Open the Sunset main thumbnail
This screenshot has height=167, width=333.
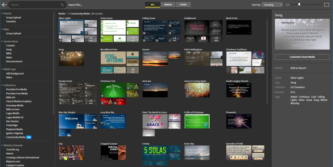pos(155,59)
